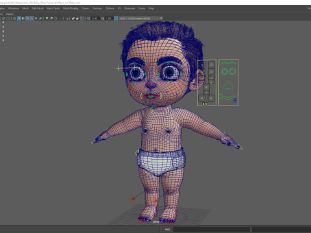Open the Surfaces menu
This screenshot has width=311, height=233.
click(98, 8)
